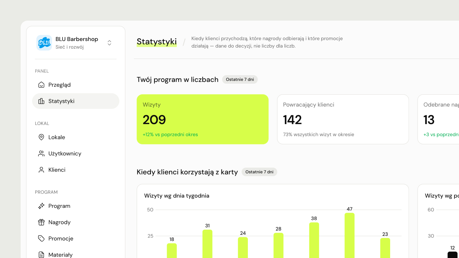Viewport: 459px width, 258px height.
Task: Open the 'Ostatnie 7 dni' filter beside Kiedy klienci
Action: 259,172
